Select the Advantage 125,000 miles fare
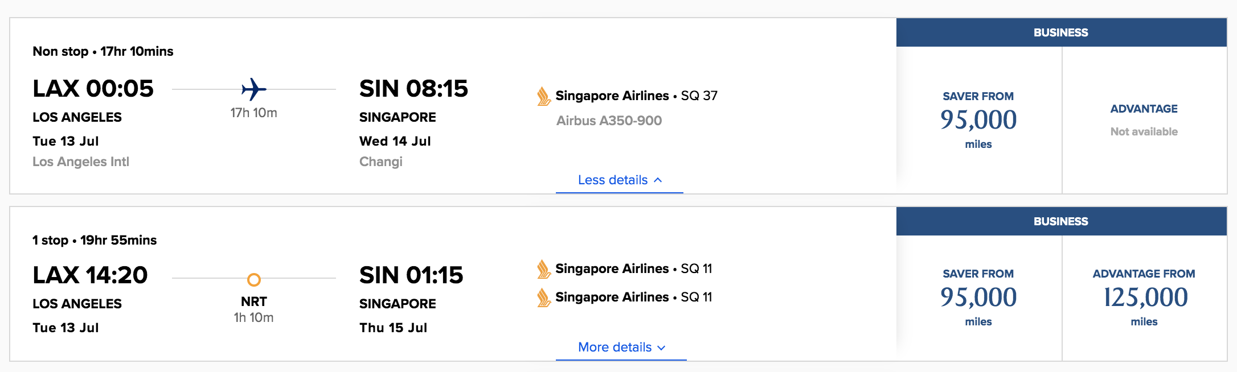The width and height of the screenshot is (1237, 372). tap(1144, 297)
